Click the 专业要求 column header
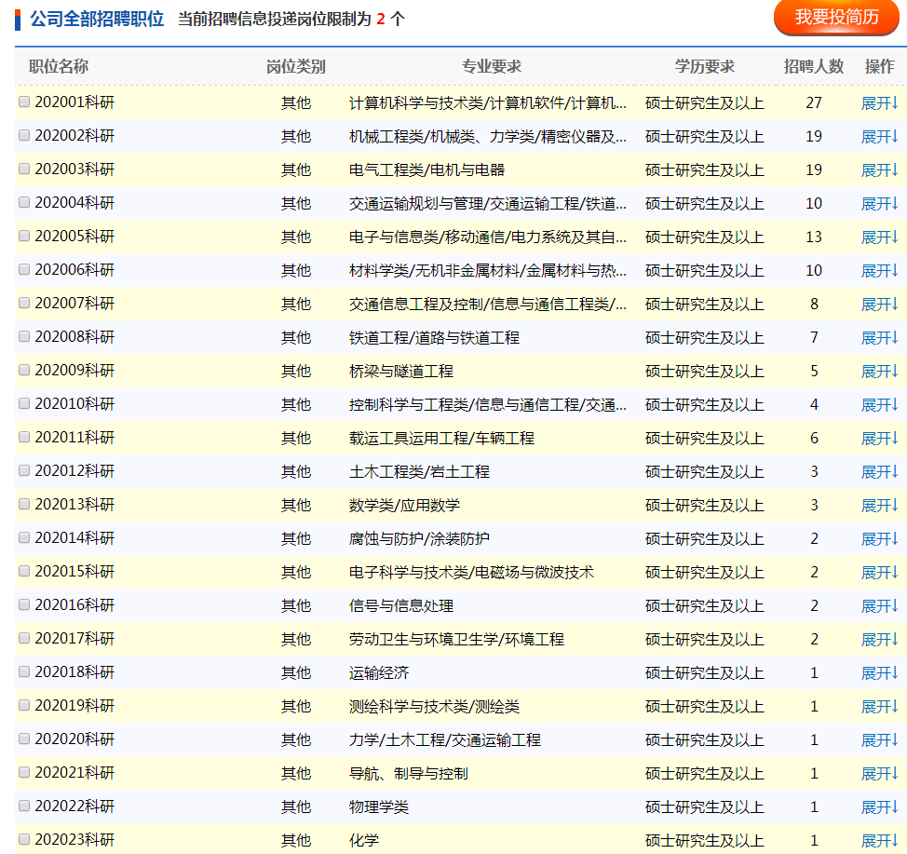 click(491, 66)
